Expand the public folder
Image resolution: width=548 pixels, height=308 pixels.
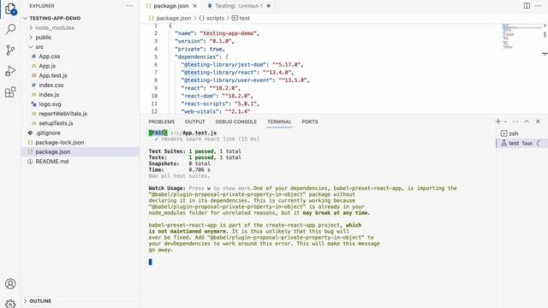click(x=44, y=38)
